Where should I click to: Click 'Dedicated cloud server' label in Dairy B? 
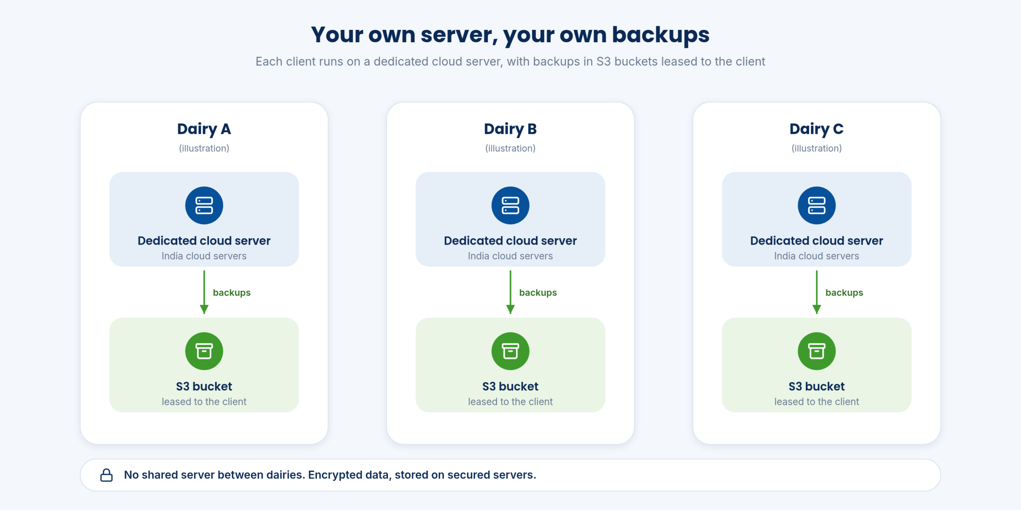point(510,241)
